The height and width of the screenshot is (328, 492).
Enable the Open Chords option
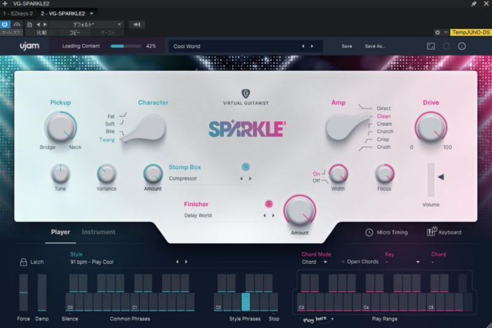(343, 262)
